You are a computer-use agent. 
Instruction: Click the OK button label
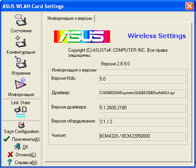[25, 147]
